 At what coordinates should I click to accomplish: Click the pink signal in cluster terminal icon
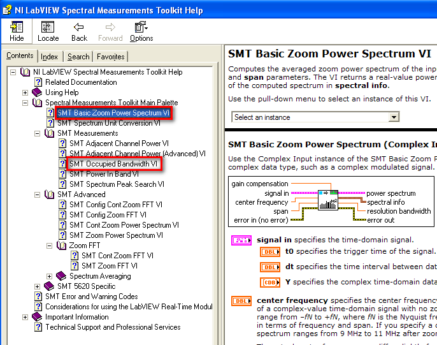pyautogui.click(x=241, y=240)
